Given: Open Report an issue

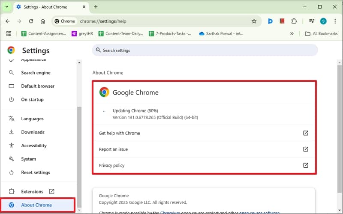Looking at the screenshot, I should (x=205, y=149).
